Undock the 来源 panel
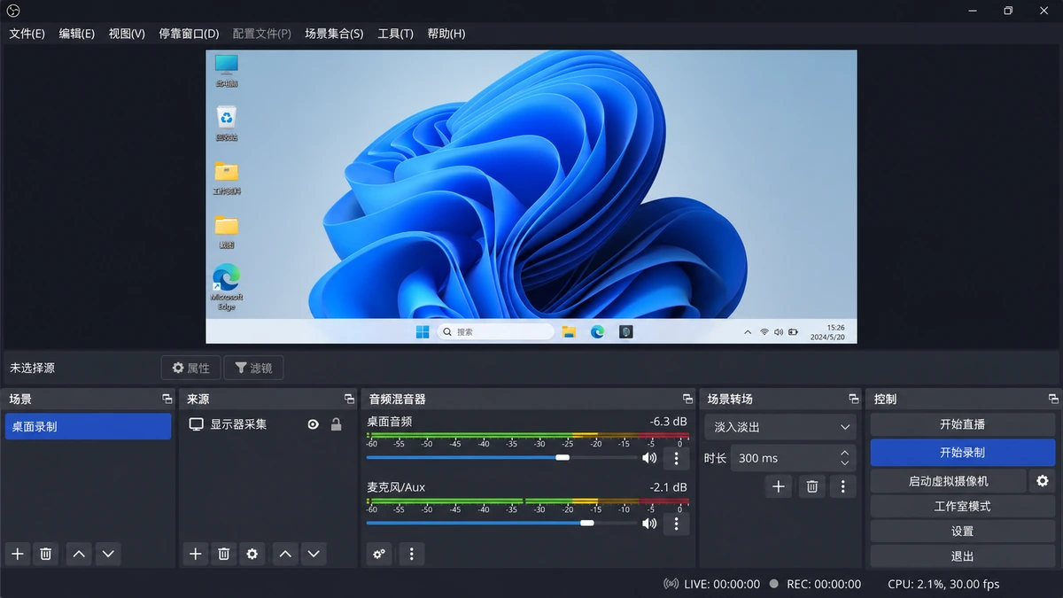The height and width of the screenshot is (598, 1063). click(349, 400)
